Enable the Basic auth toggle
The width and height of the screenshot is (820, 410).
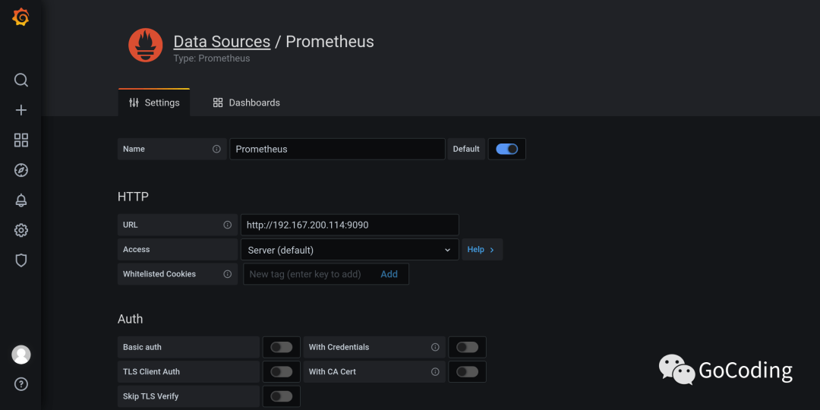[x=281, y=347]
